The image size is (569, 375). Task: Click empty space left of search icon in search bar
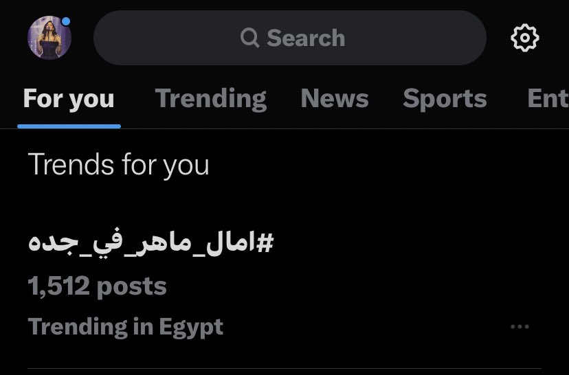click(x=165, y=38)
